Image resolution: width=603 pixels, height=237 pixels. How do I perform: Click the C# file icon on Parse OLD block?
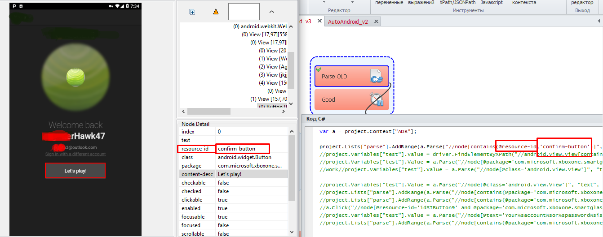tap(376, 77)
